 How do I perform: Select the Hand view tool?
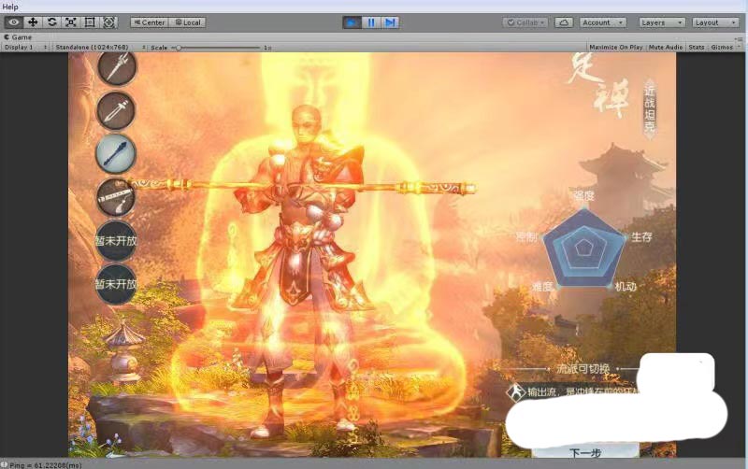point(13,22)
